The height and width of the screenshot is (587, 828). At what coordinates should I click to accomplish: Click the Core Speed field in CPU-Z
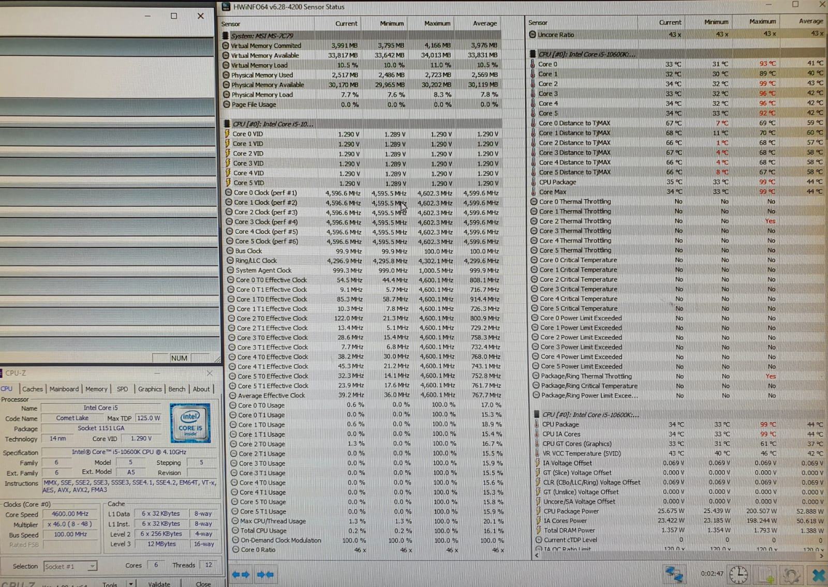70,514
